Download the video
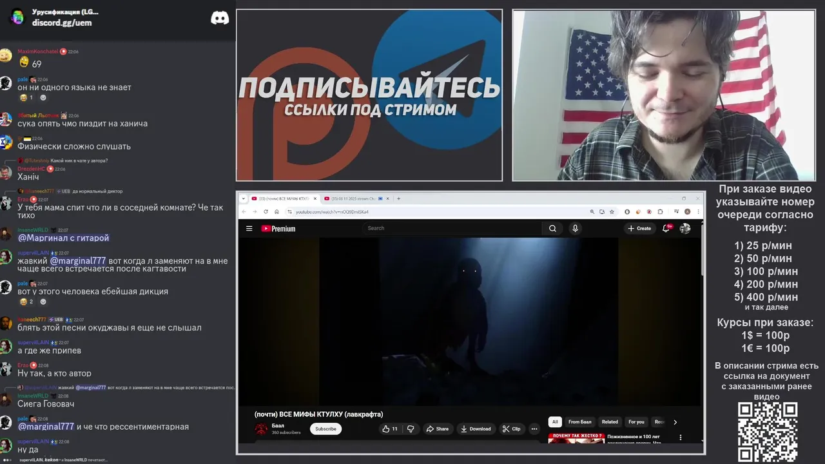 click(x=476, y=429)
